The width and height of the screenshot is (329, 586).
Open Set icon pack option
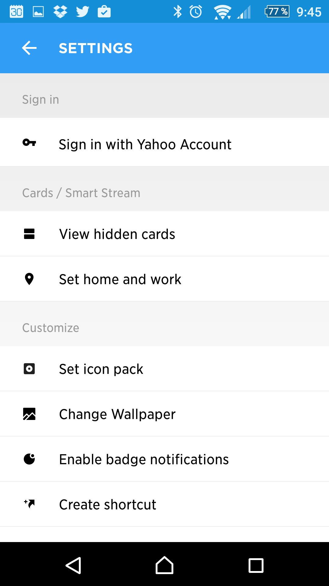click(x=164, y=369)
